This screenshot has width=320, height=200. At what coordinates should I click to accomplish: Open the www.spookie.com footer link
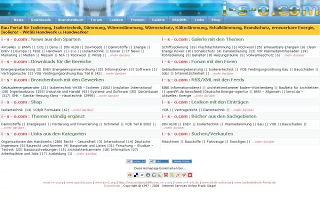point(79,182)
